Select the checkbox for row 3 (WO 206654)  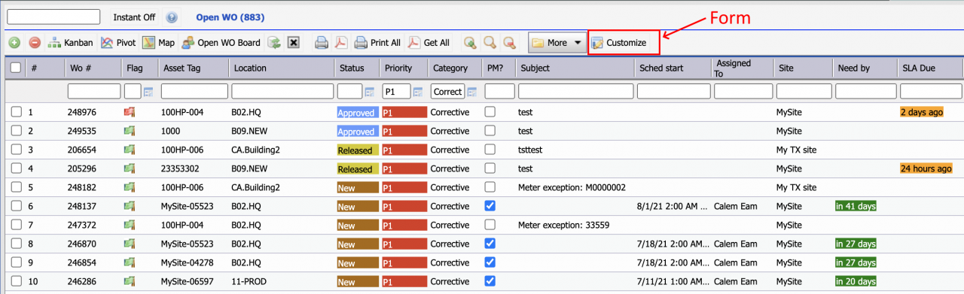16,150
